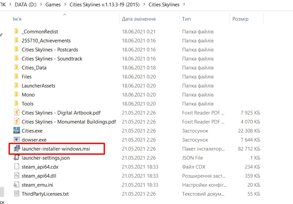Click the Файл CDX type cell

pyautogui.click(x=194, y=167)
